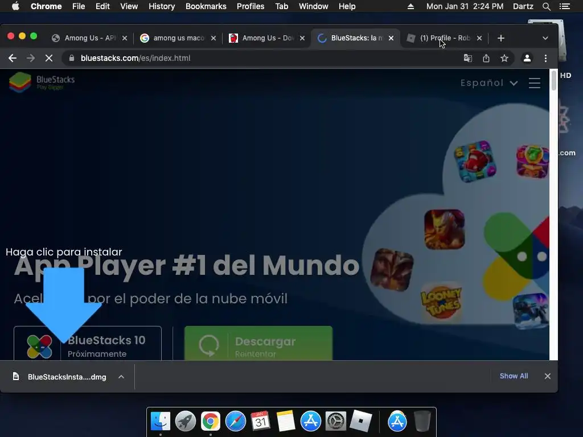Open the Bookmarks menu
Image resolution: width=583 pixels, height=437 pixels.
tap(206, 6)
